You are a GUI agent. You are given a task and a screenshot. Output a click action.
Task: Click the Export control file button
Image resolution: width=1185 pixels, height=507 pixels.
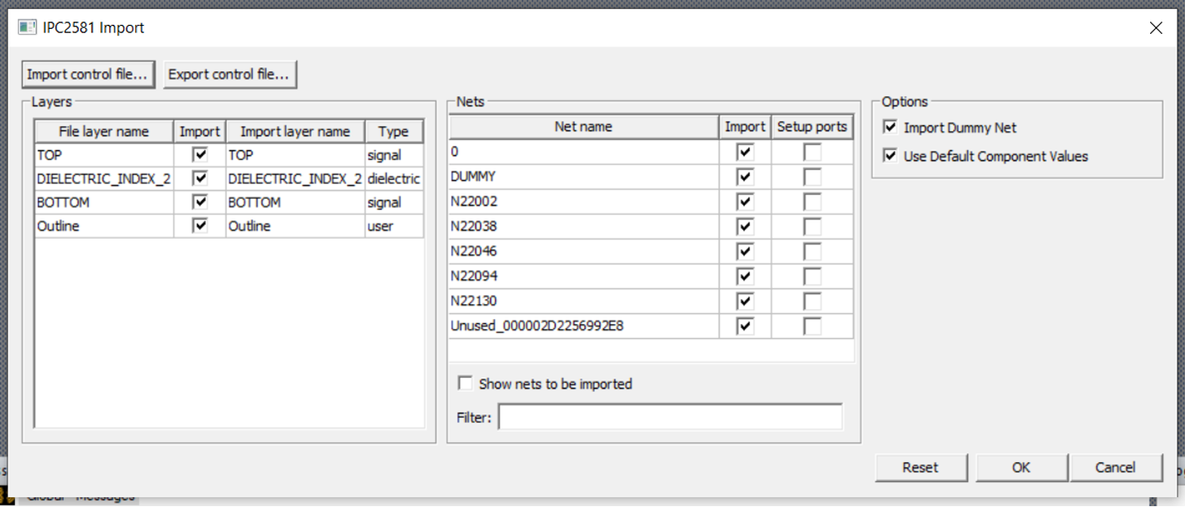pos(229,75)
